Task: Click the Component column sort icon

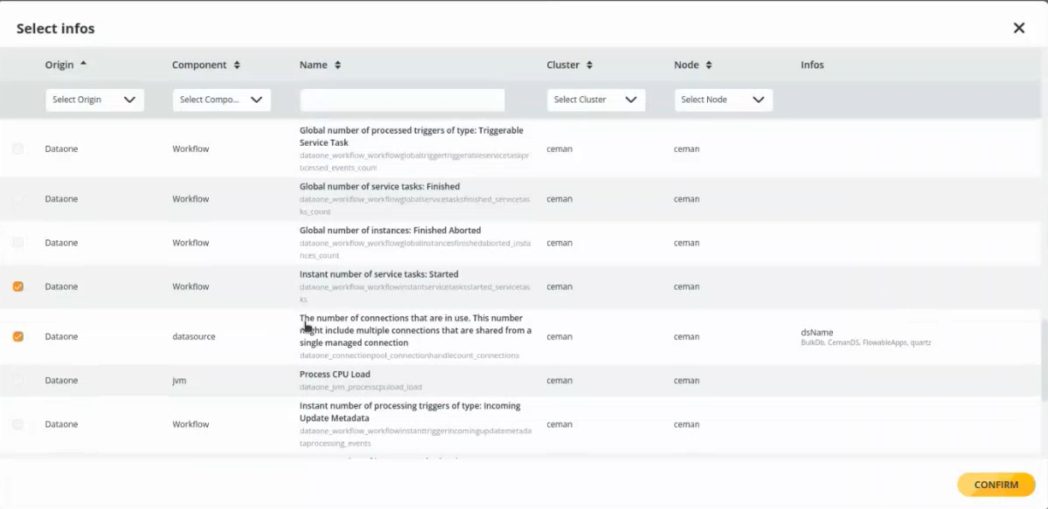Action: point(237,65)
